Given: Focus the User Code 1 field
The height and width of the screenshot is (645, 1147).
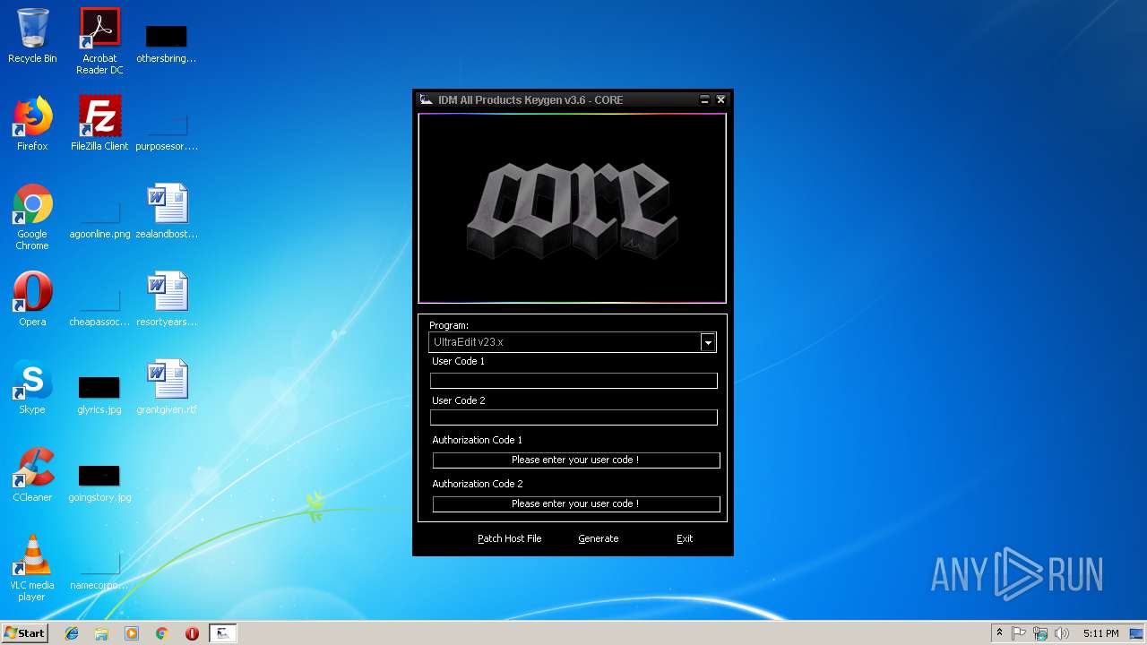Looking at the screenshot, I should tap(573, 381).
